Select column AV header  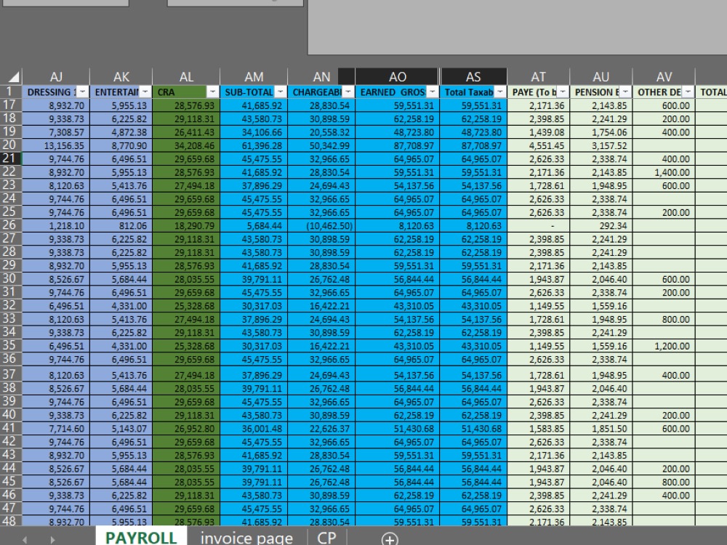coord(664,76)
